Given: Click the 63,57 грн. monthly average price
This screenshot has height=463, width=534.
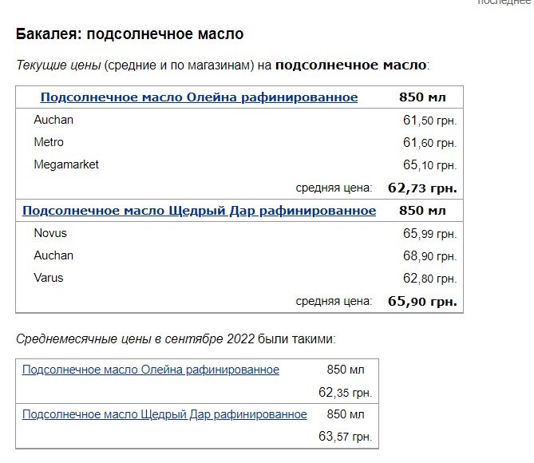Looking at the screenshot, I should point(345,437).
